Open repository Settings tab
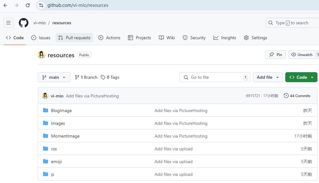Screen dimensions: 319x183 click(x=255, y=38)
